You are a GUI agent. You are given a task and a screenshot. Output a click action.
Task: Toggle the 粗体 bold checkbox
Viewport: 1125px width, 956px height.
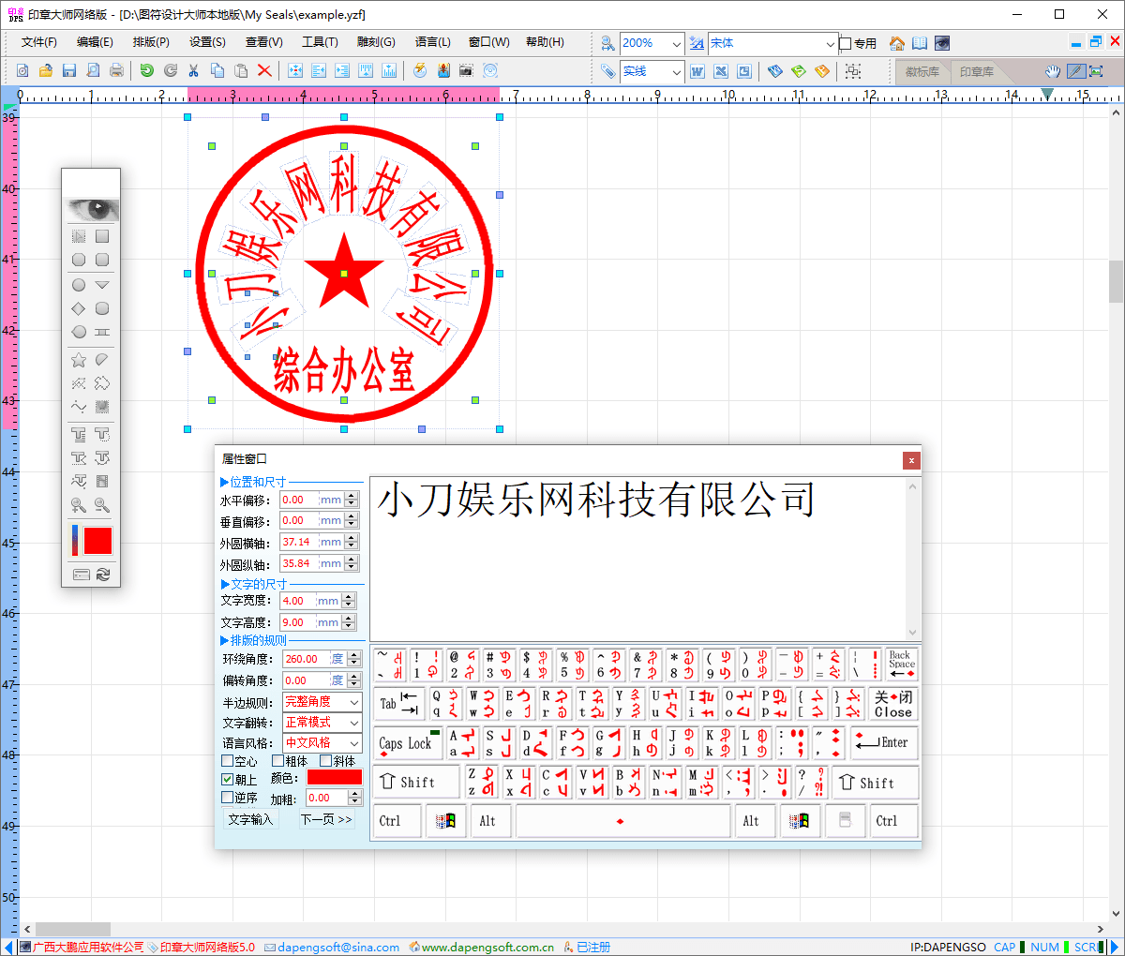click(x=280, y=761)
